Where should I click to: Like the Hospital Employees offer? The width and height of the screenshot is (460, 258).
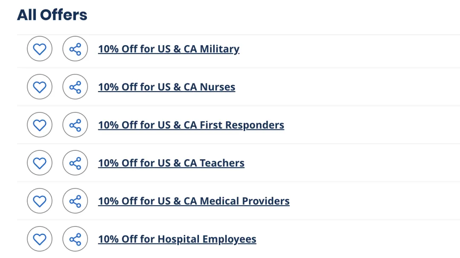[x=40, y=239]
